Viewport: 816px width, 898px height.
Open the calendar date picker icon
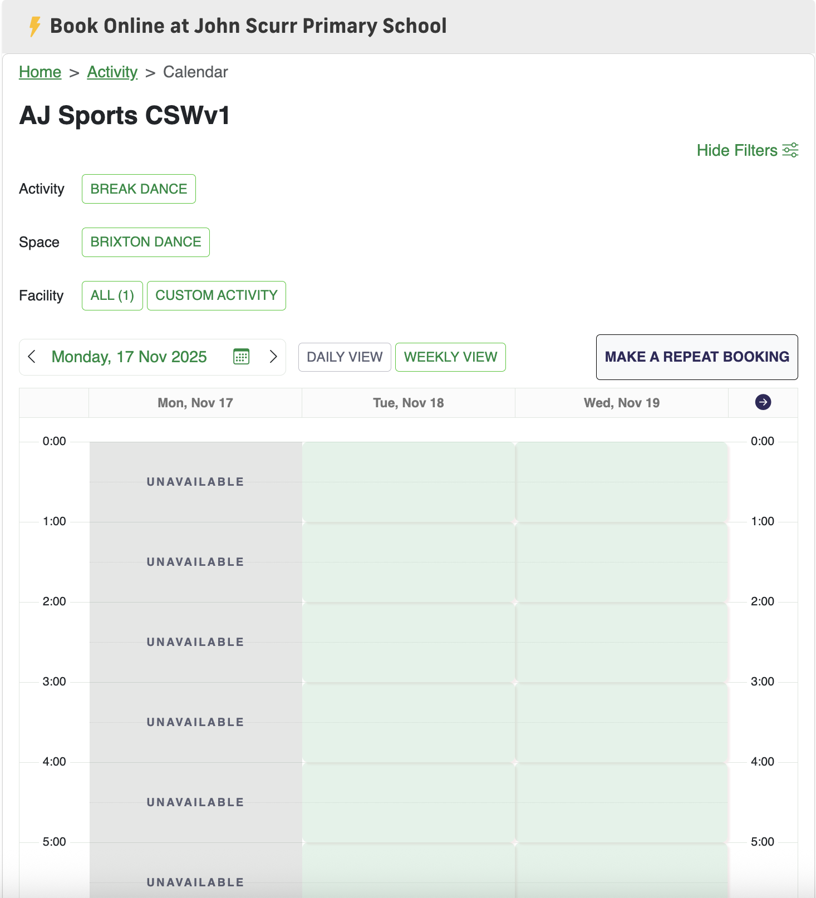point(241,357)
